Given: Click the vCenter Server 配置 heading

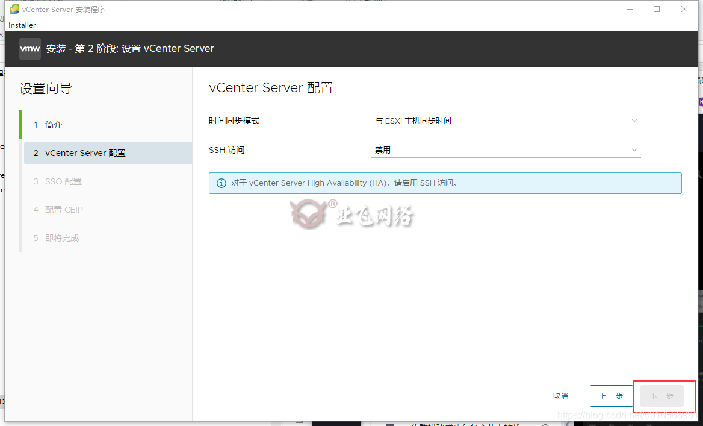Looking at the screenshot, I should coord(271,87).
